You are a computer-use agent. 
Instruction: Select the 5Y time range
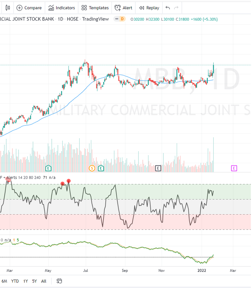[x=34, y=281]
